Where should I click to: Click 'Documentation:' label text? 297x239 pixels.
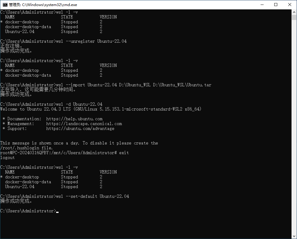[x=24, y=119]
